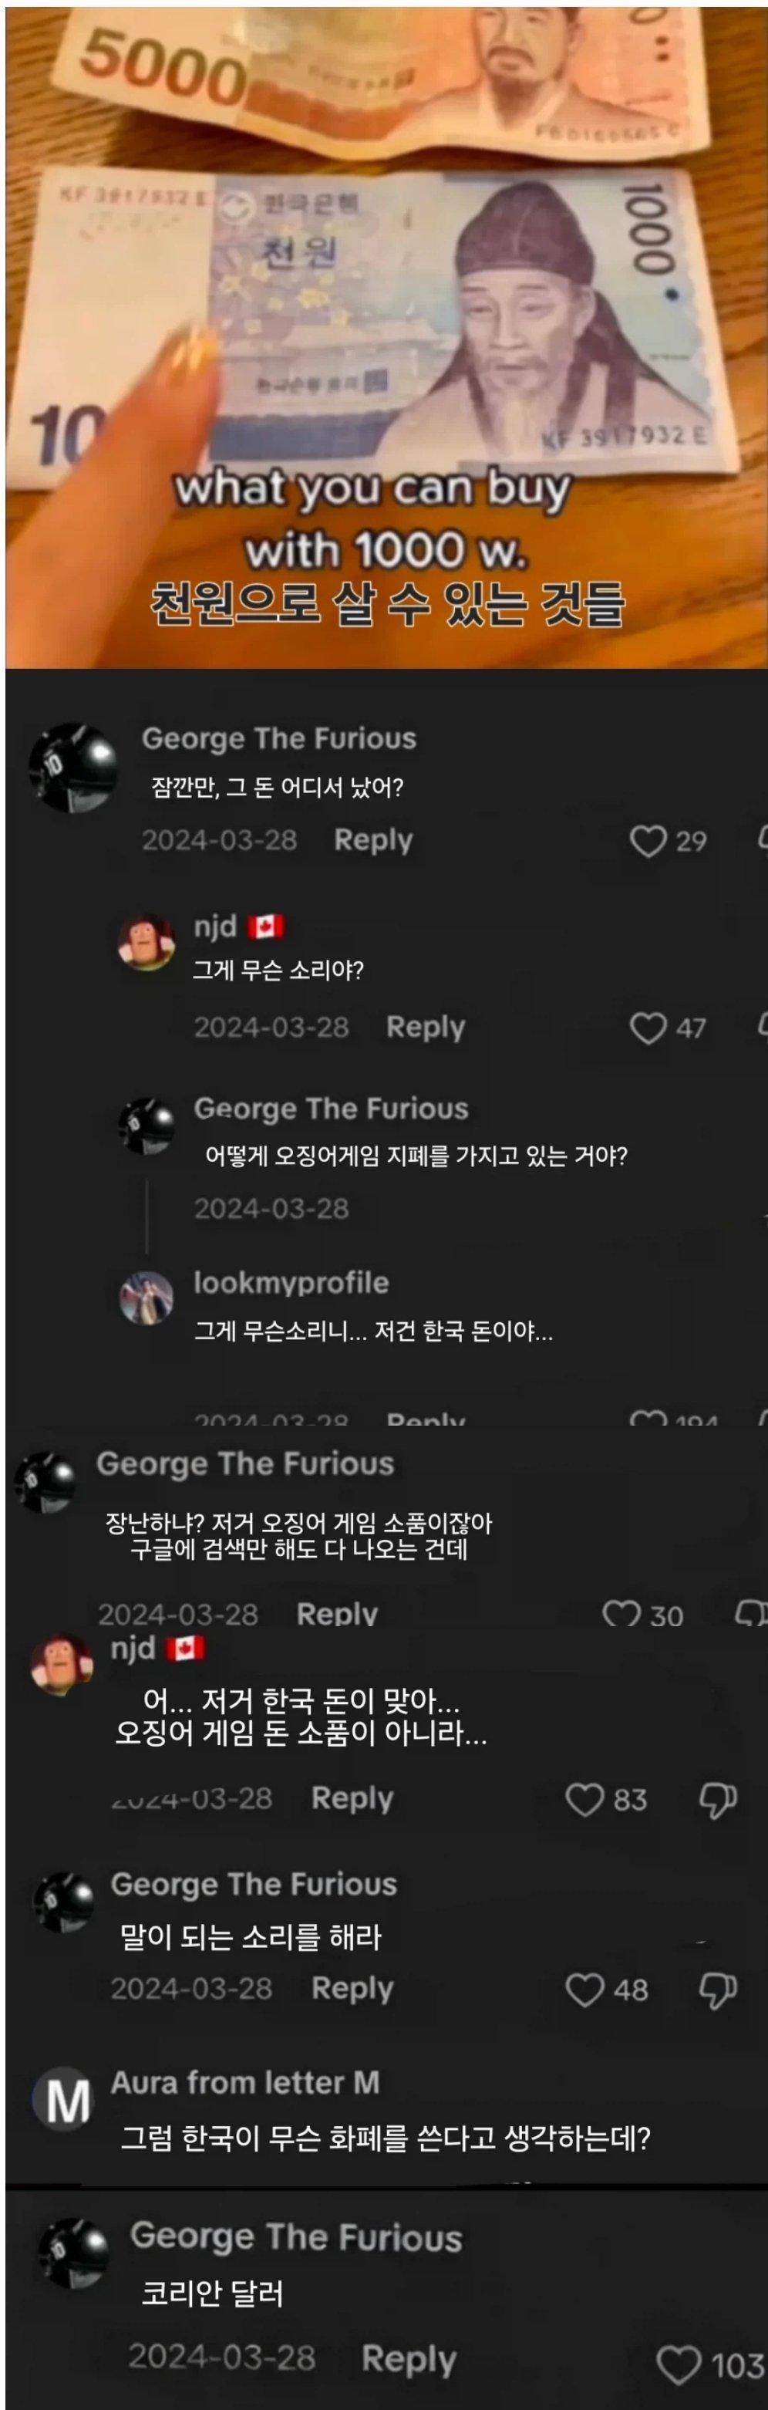
Task: Tap heart icon showing 47 likes
Action: [648, 1028]
